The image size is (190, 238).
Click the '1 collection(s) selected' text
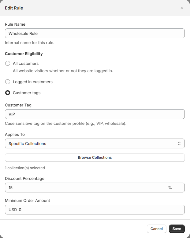point(25,168)
